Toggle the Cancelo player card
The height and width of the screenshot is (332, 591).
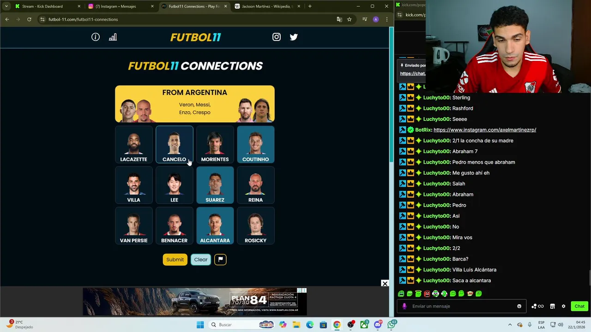click(174, 144)
